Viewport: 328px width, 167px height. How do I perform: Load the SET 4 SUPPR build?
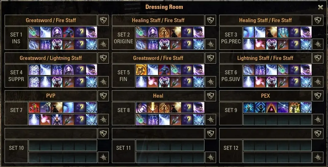(x=16, y=76)
